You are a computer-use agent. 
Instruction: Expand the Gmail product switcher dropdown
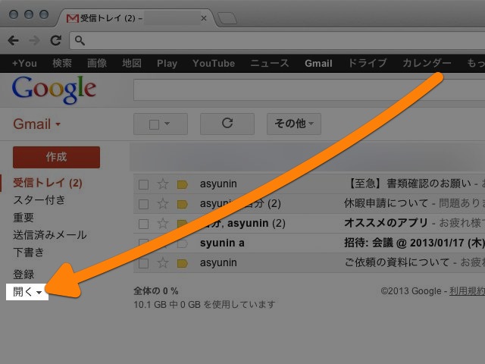tap(58, 124)
